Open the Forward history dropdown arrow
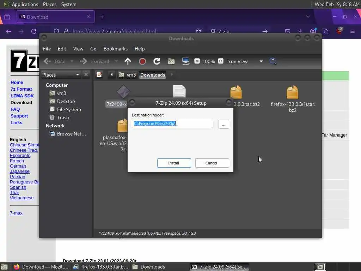The image size is (361, 271). (116, 61)
